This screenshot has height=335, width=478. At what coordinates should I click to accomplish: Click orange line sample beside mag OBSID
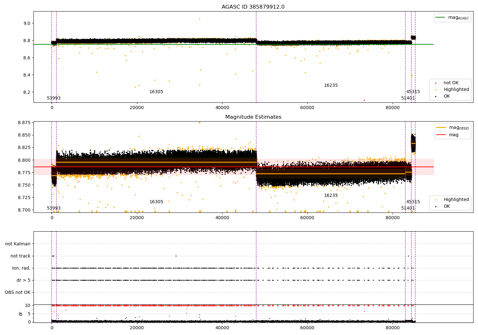pyautogui.click(x=441, y=128)
